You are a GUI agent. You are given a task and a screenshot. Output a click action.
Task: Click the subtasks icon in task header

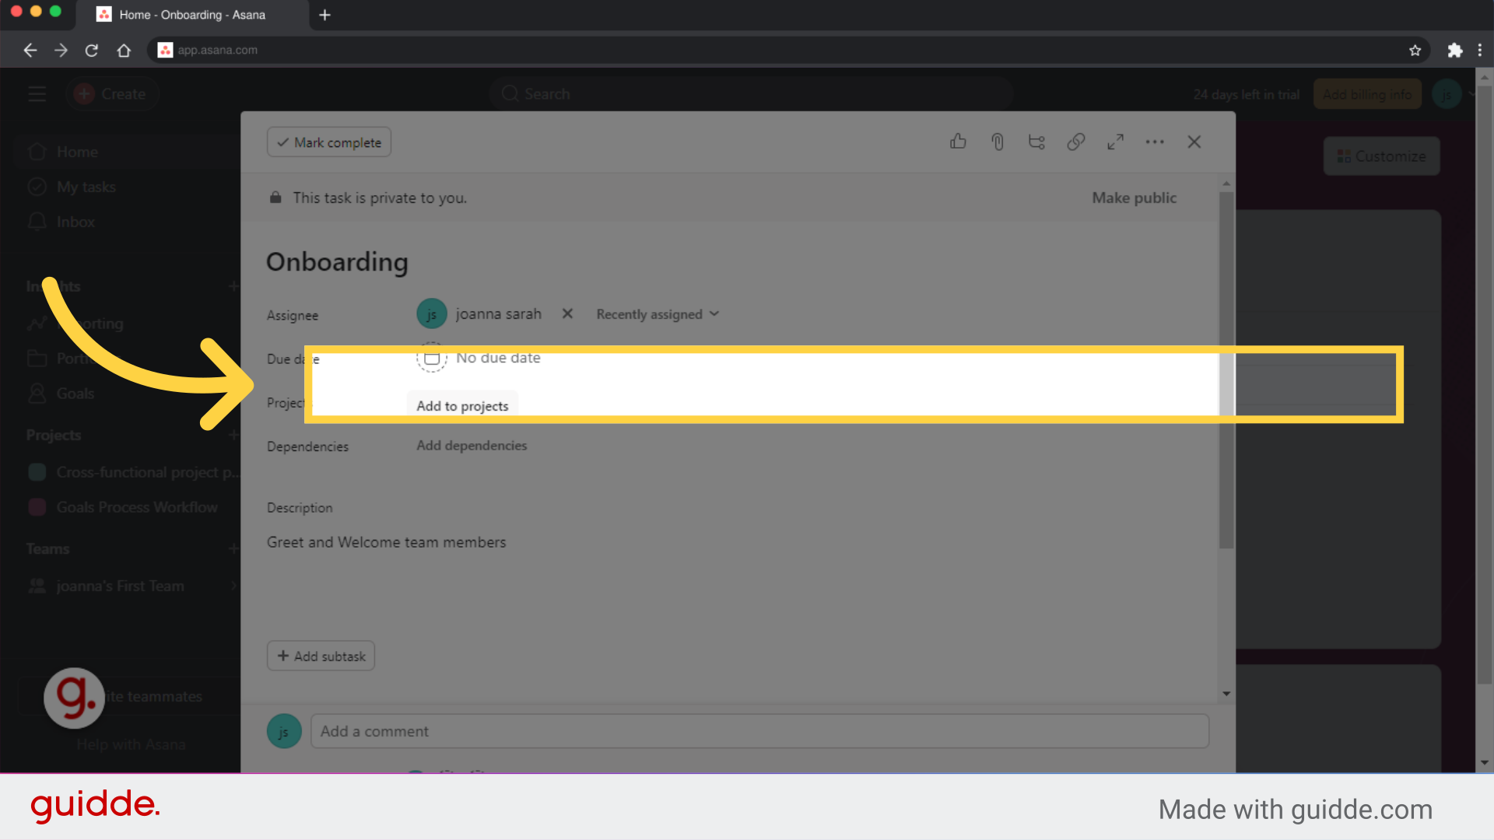coord(1036,142)
